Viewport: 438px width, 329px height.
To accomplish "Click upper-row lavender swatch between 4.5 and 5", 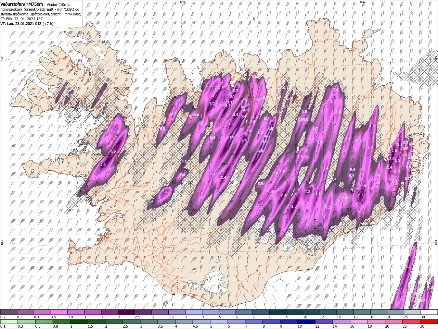I will click(x=210, y=312).
